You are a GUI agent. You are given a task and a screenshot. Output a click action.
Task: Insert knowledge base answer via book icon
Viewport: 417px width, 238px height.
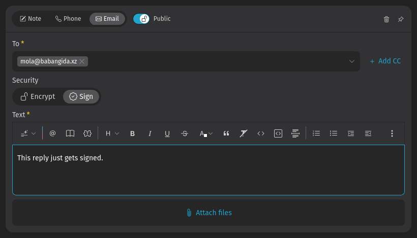(x=70, y=133)
